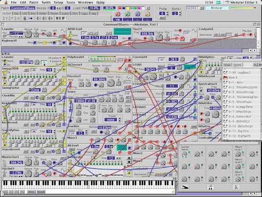
Task: Select the Osc module tab
Action: (x=16, y=13)
